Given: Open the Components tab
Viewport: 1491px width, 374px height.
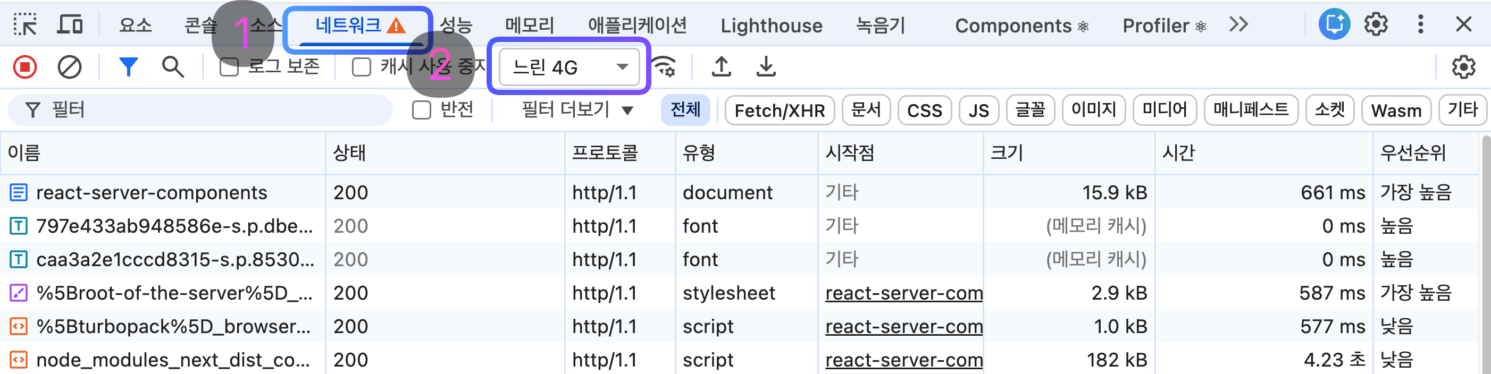Looking at the screenshot, I should (x=1022, y=25).
